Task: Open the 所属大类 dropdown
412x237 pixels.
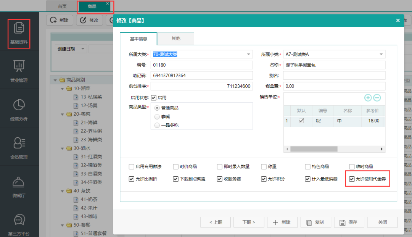Action: 249,55
